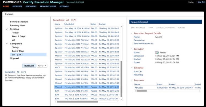The width and height of the screenshot is (206, 107).
Task: Select Sprinter row scheduled Thu May 19 4:28 PM
Action: (x=87, y=28)
